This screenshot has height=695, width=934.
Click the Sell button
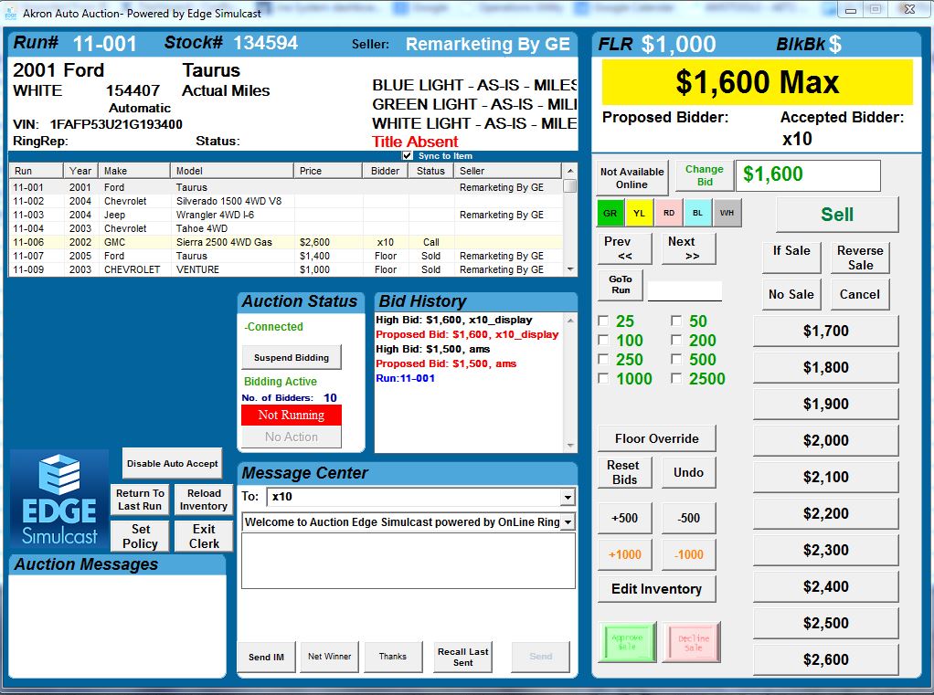pos(837,215)
